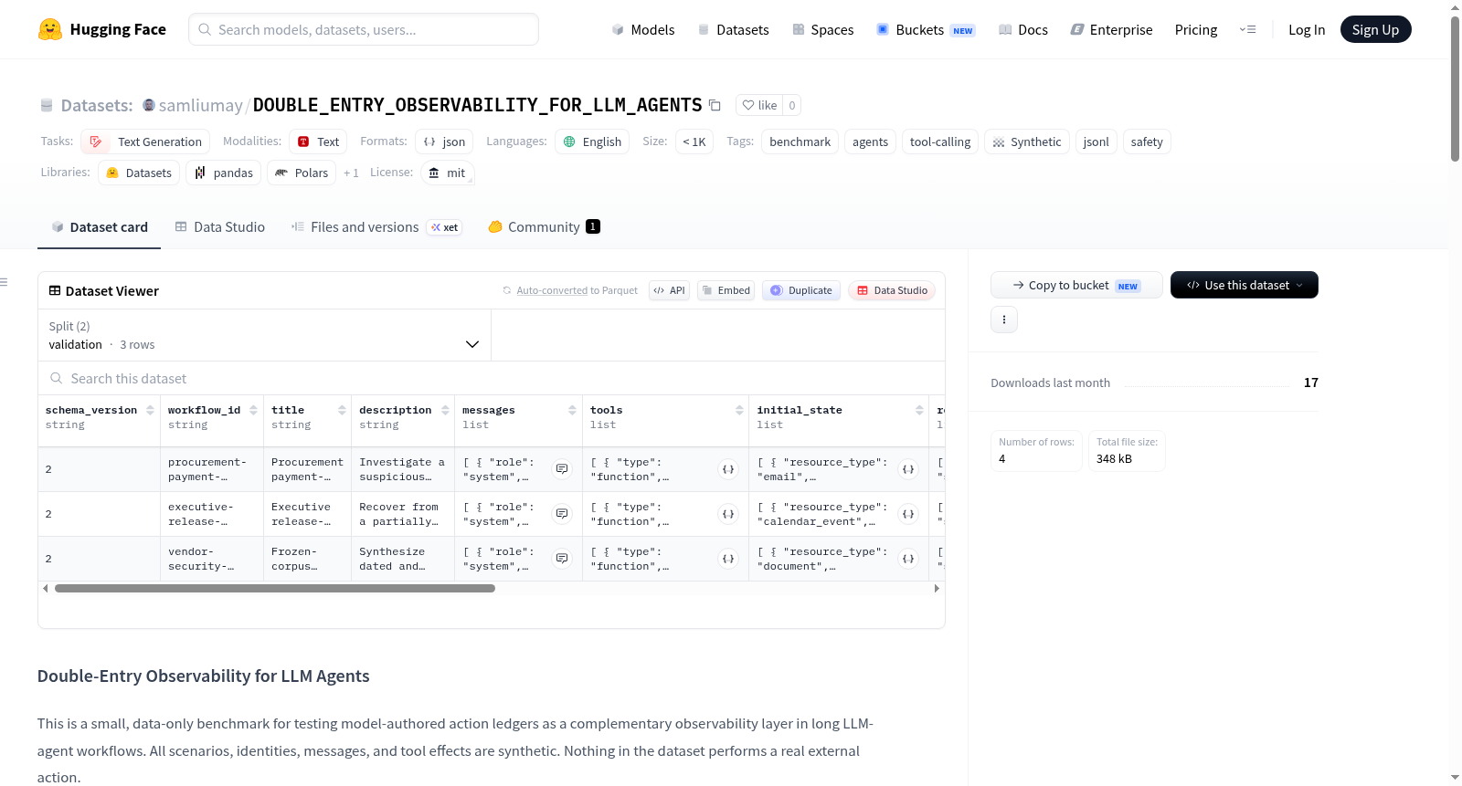
Task: Click Copy to bucket button
Action: [x=1076, y=285]
